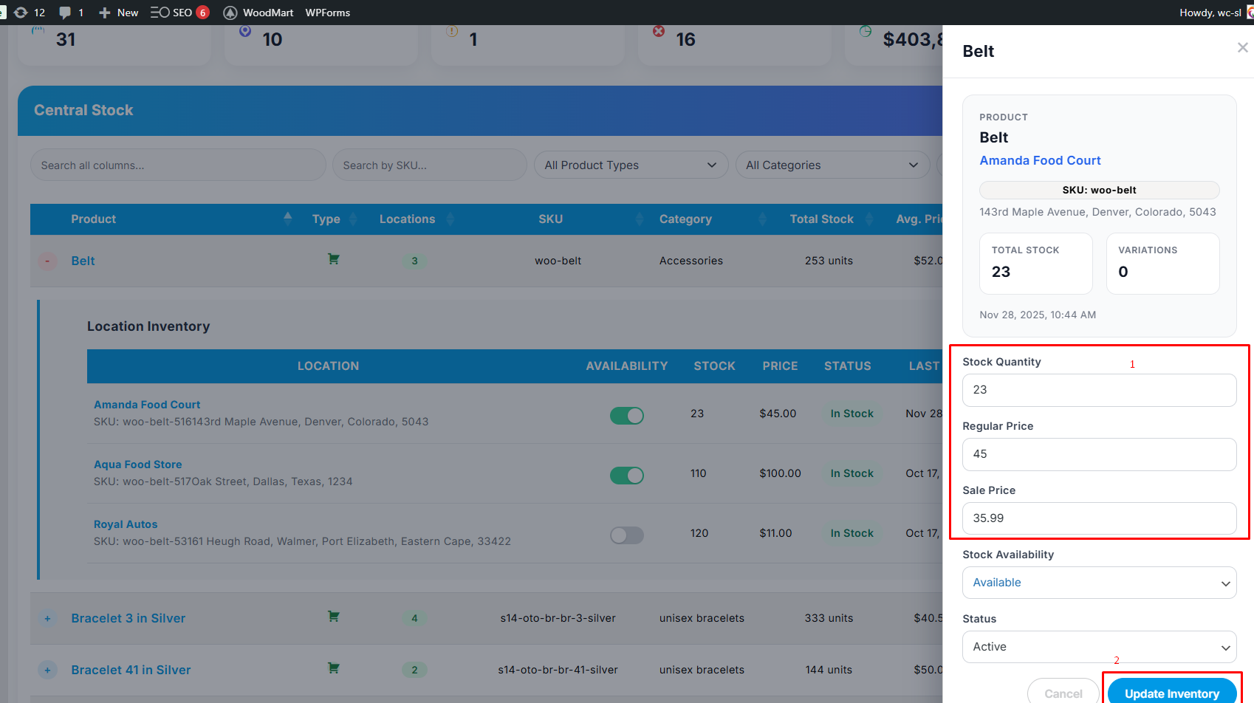Image resolution: width=1254 pixels, height=703 pixels.
Task: Disable availability for Aqua Food Store
Action: pyautogui.click(x=627, y=476)
